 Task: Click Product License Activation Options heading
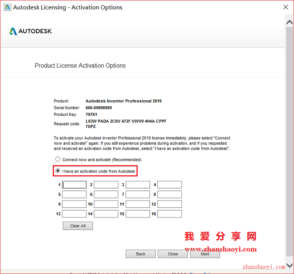click(80, 66)
